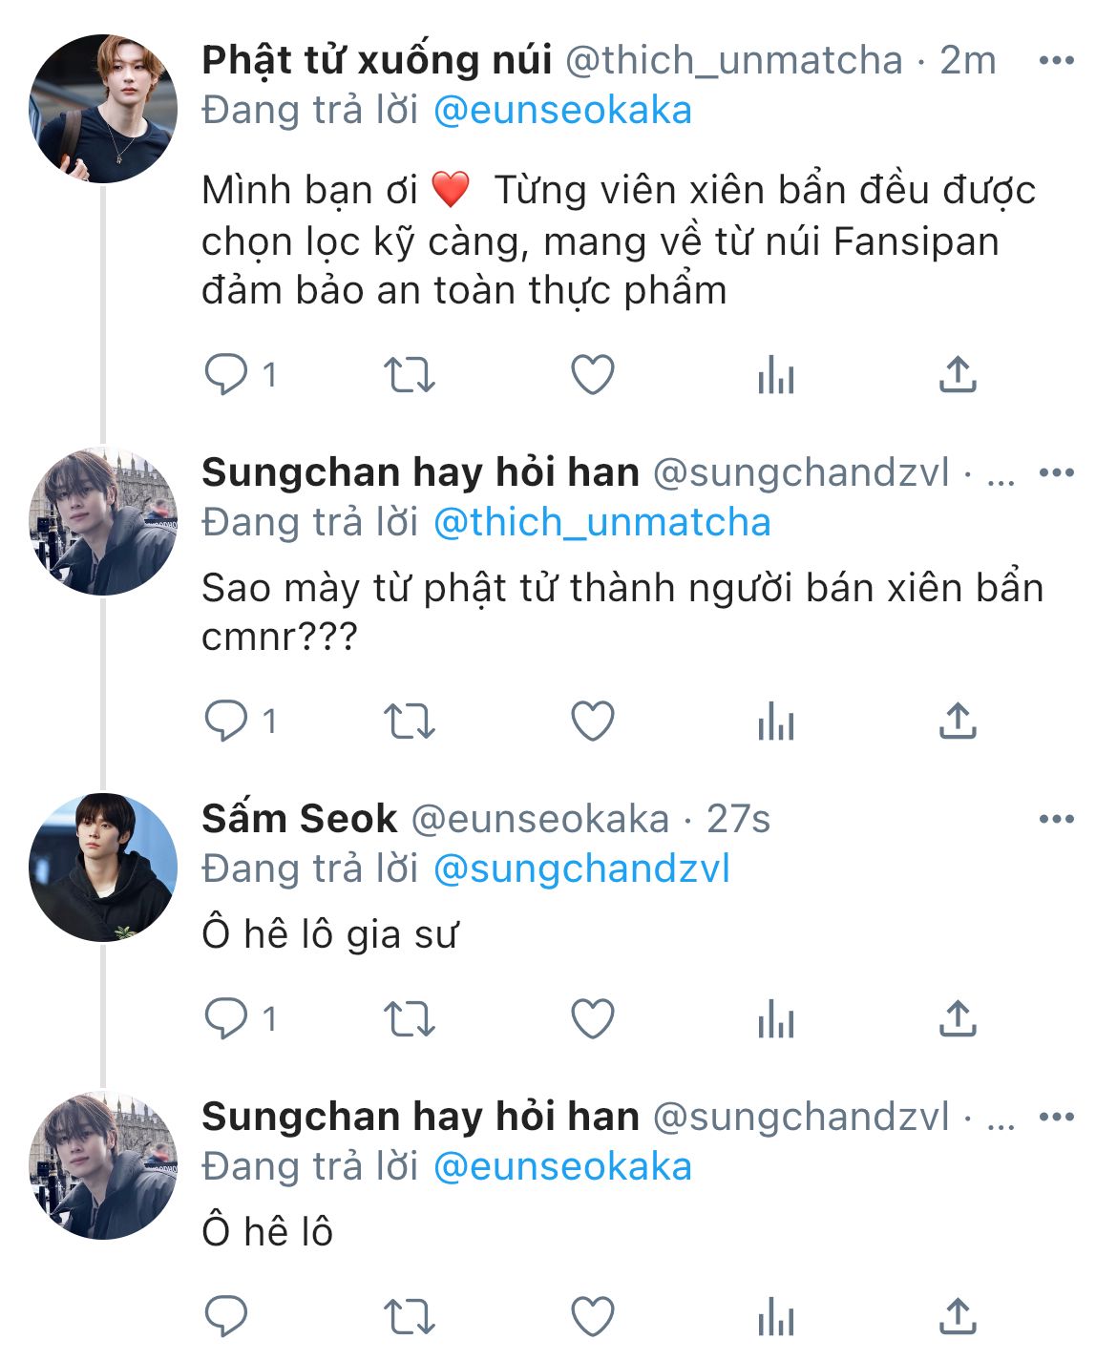Open the @eunseokaka mention in first tweet
The image size is (1117, 1360).
[x=562, y=111]
